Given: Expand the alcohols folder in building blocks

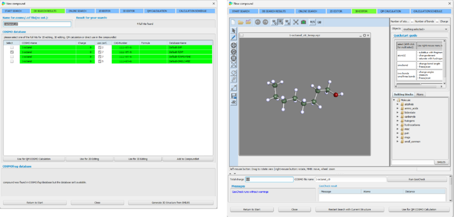Looking at the screenshot, I should tap(398, 104).
